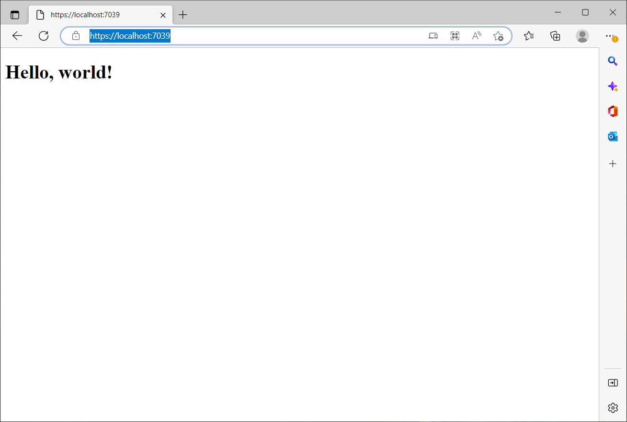Open the apps available icon in address bar

pos(455,36)
